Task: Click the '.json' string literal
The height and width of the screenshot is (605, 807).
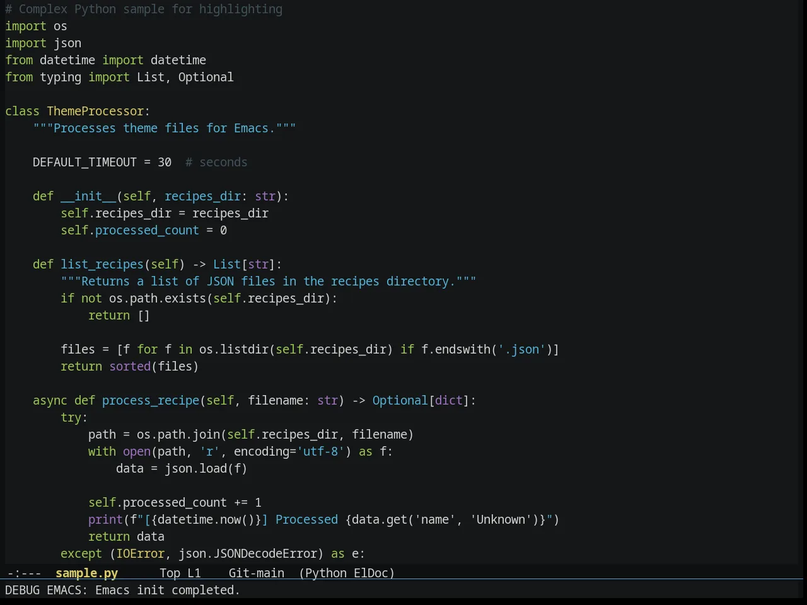Action: point(521,349)
